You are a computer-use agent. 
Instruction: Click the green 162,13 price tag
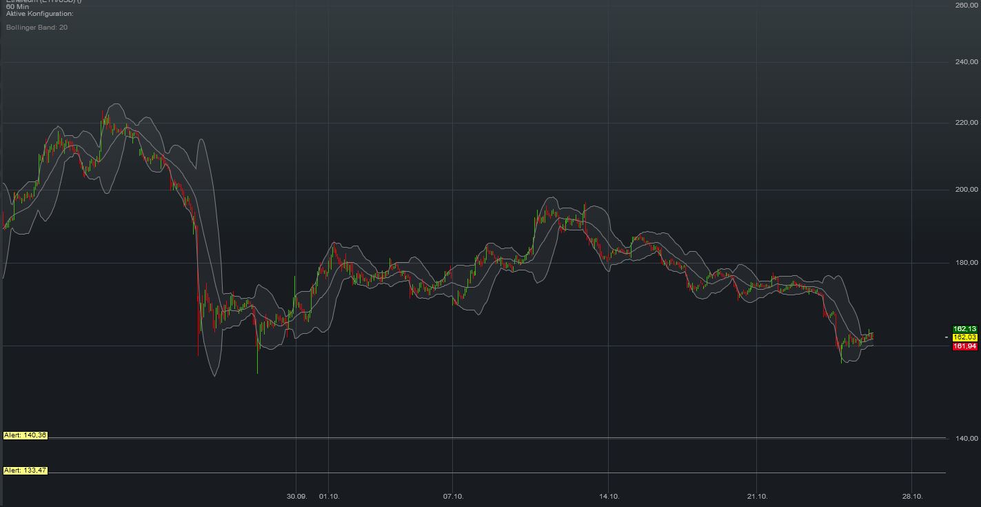coord(964,329)
